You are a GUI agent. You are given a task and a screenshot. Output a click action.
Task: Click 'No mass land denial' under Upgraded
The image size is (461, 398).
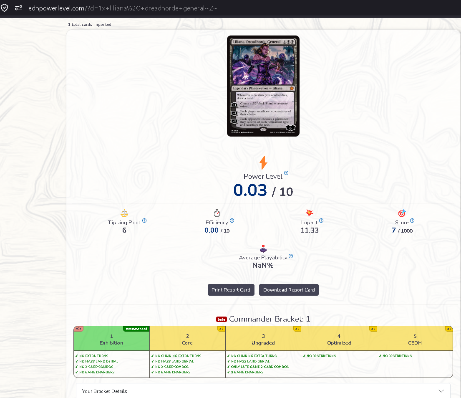(250, 361)
